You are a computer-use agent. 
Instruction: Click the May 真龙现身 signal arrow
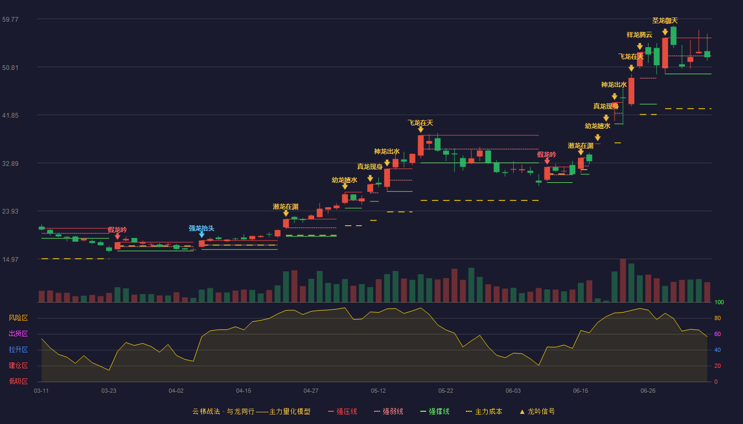tap(370, 179)
